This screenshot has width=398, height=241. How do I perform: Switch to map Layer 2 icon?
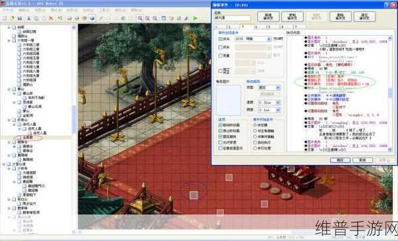[77, 19]
